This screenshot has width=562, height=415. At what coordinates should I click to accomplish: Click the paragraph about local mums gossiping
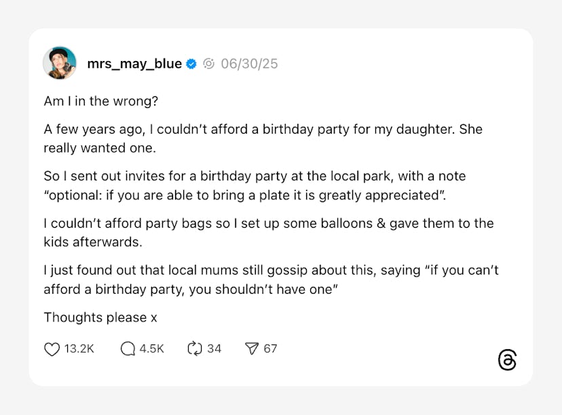[x=271, y=279]
